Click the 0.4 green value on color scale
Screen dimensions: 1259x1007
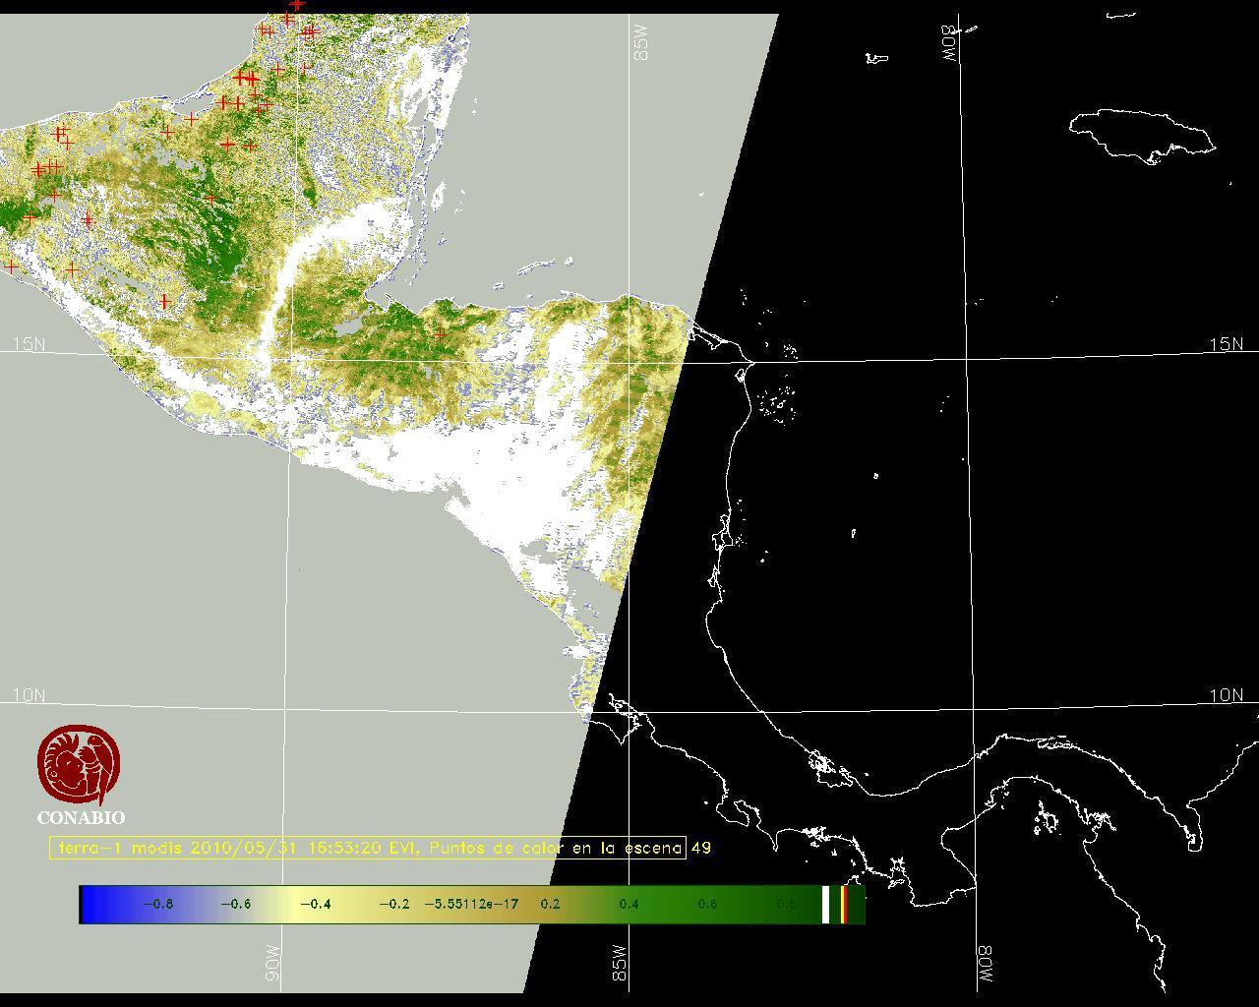pyautogui.click(x=629, y=904)
